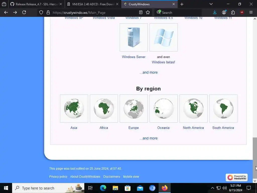Open the Windows 7 link
The image size is (257, 193).
[x=134, y=18]
